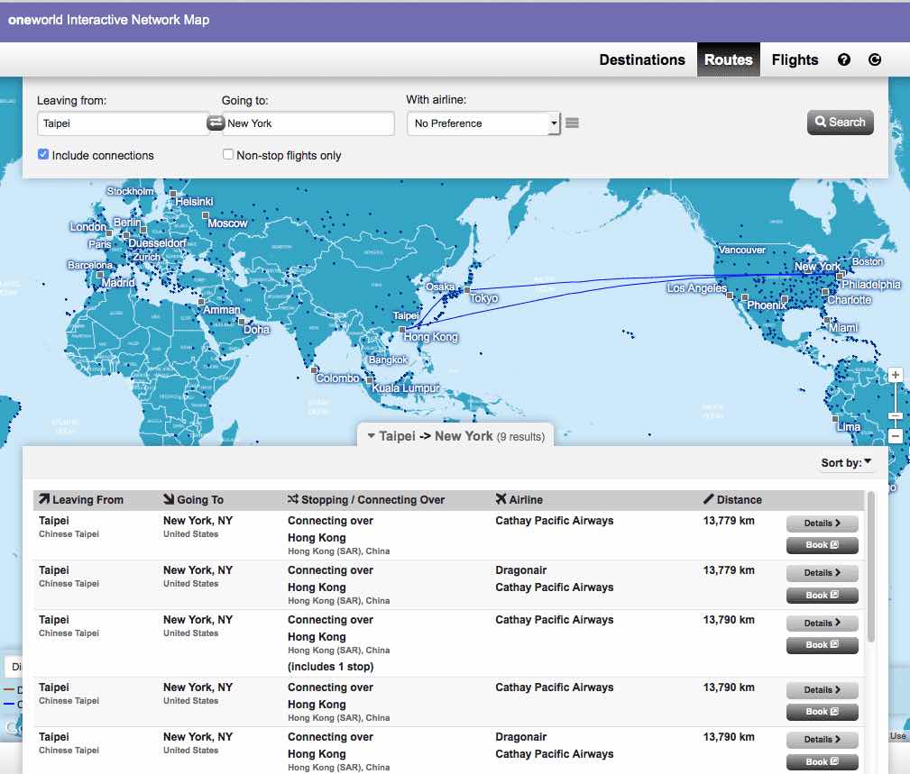Select the Amman map marker
Image resolution: width=910 pixels, height=774 pixels.
point(201,302)
